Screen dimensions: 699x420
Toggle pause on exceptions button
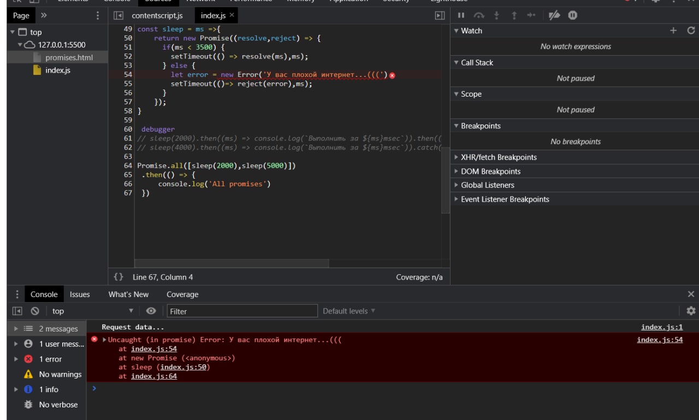572,15
